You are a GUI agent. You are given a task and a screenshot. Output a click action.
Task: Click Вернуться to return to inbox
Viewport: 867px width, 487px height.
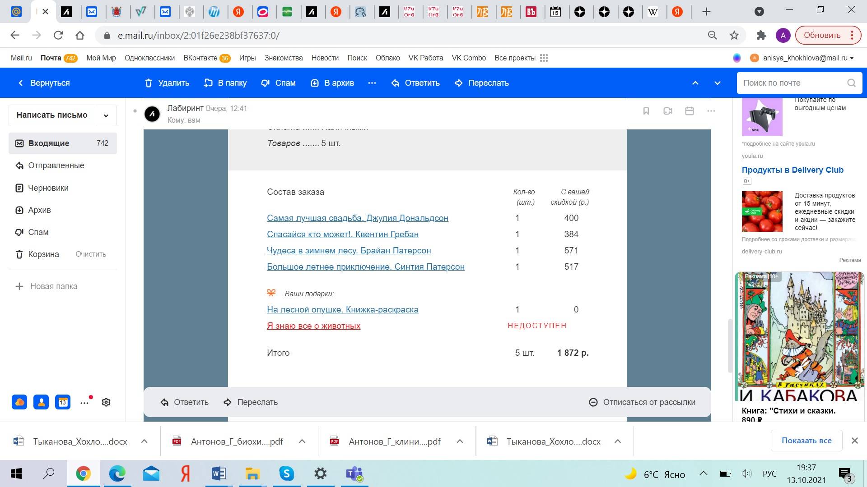tap(44, 83)
